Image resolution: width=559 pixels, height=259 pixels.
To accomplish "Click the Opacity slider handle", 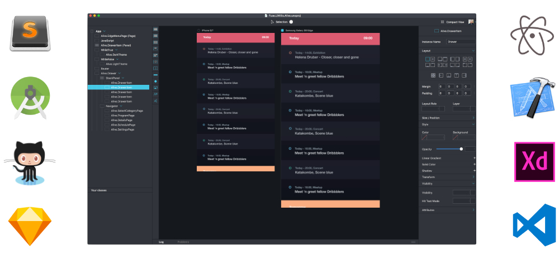I will click(461, 149).
